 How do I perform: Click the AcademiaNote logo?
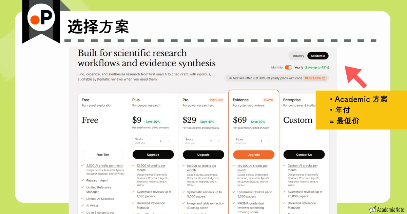386,209
